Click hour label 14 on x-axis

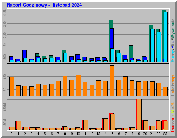tap(105, 134)
